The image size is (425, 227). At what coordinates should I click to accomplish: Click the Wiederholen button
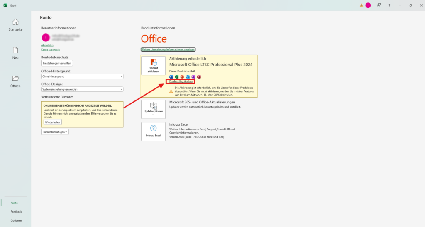tap(52, 122)
